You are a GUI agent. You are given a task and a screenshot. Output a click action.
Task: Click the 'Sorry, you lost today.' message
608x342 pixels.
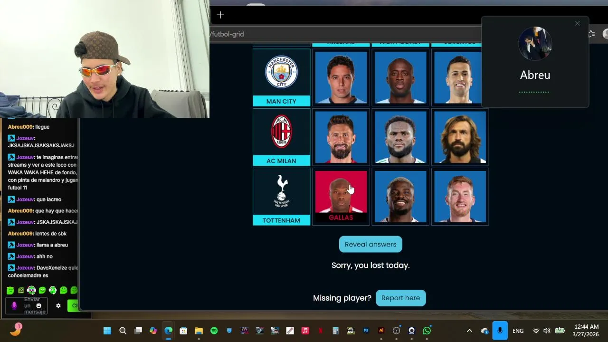pyautogui.click(x=370, y=266)
